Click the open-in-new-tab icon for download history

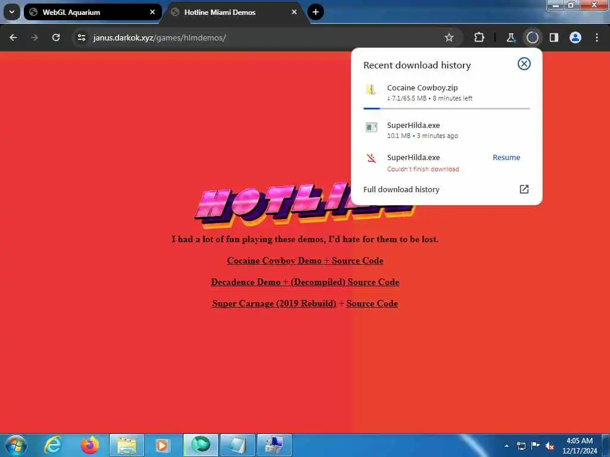524,189
